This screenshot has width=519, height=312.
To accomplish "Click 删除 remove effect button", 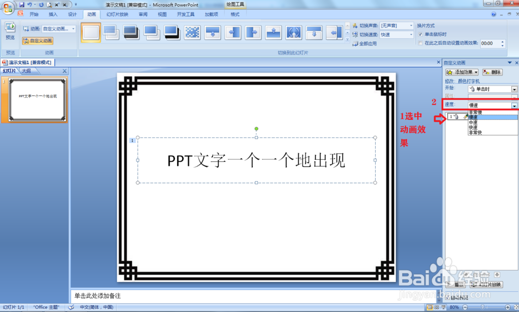I will [492, 72].
